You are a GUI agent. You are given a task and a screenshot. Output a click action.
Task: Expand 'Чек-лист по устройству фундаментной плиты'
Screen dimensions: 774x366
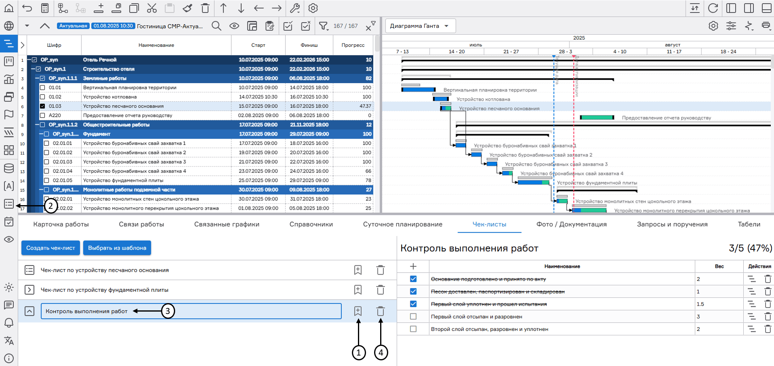pyautogui.click(x=29, y=290)
